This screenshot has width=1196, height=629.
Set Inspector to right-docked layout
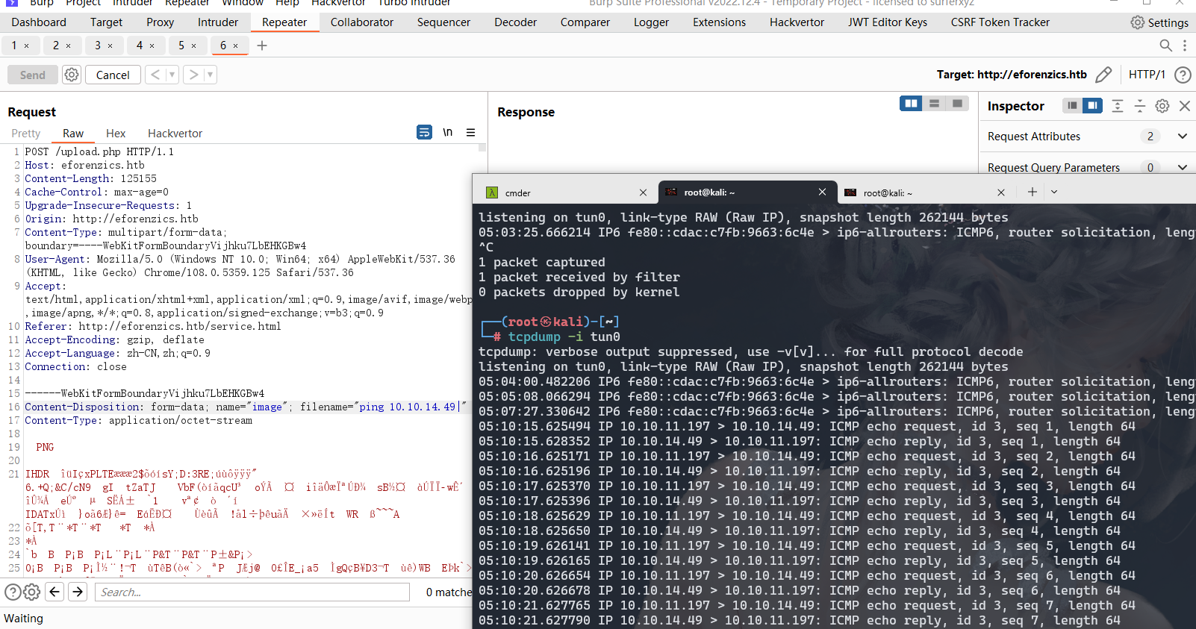[1092, 106]
